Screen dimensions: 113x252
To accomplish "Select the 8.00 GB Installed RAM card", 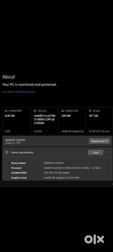I will click(16, 120).
